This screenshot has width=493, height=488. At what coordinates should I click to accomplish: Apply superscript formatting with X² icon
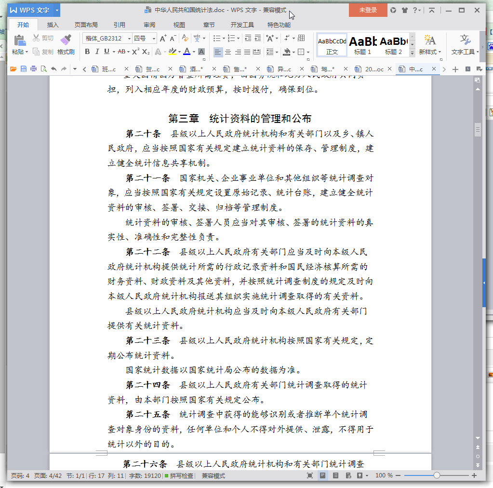click(136, 52)
